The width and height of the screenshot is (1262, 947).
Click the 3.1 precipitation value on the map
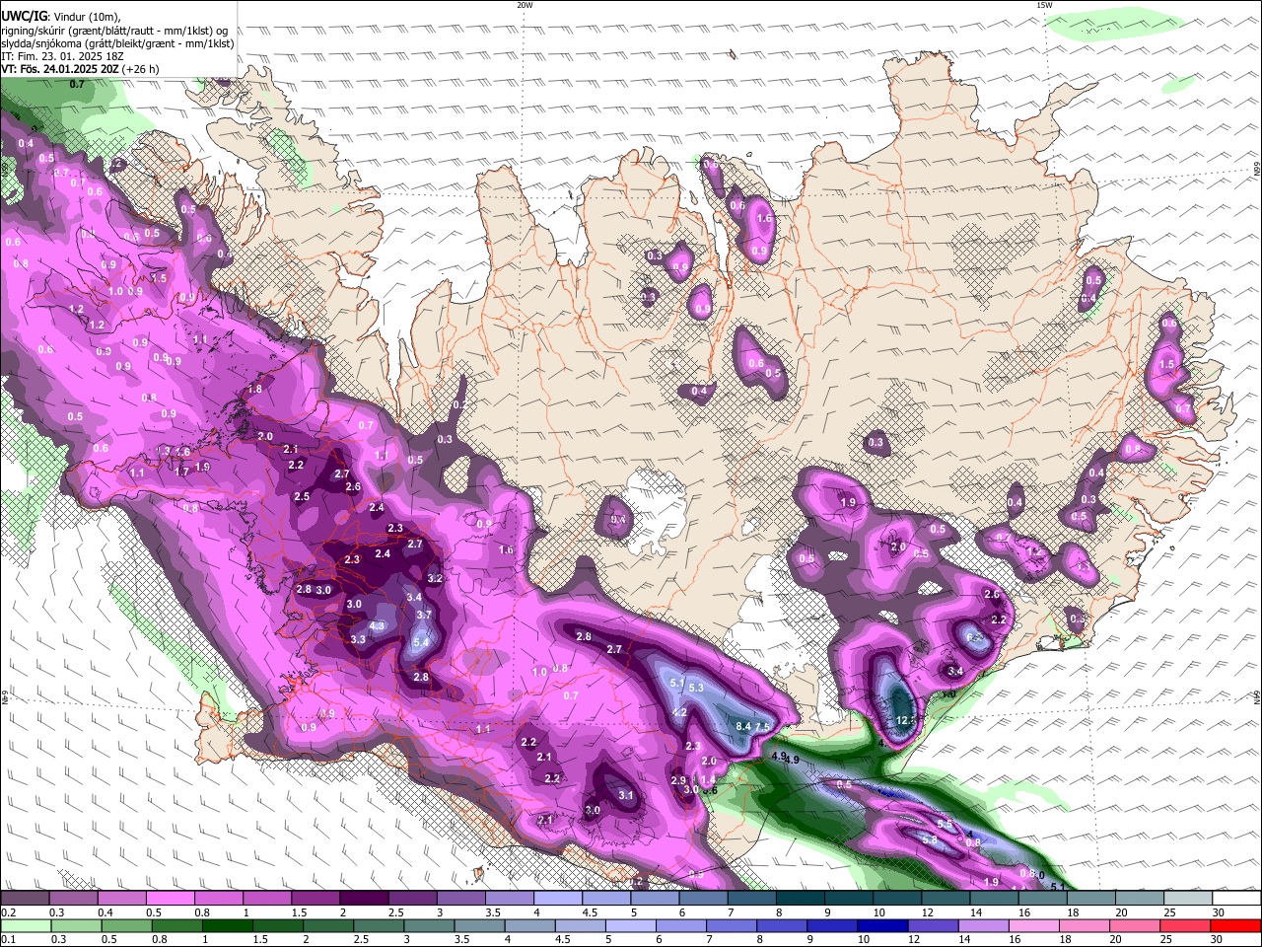pyautogui.click(x=625, y=795)
